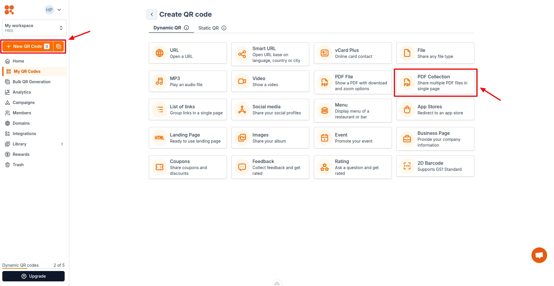The width and height of the screenshot is (554, 286).
Task: Click the Dynamic QR codes usage label
Action: [20, 265]
